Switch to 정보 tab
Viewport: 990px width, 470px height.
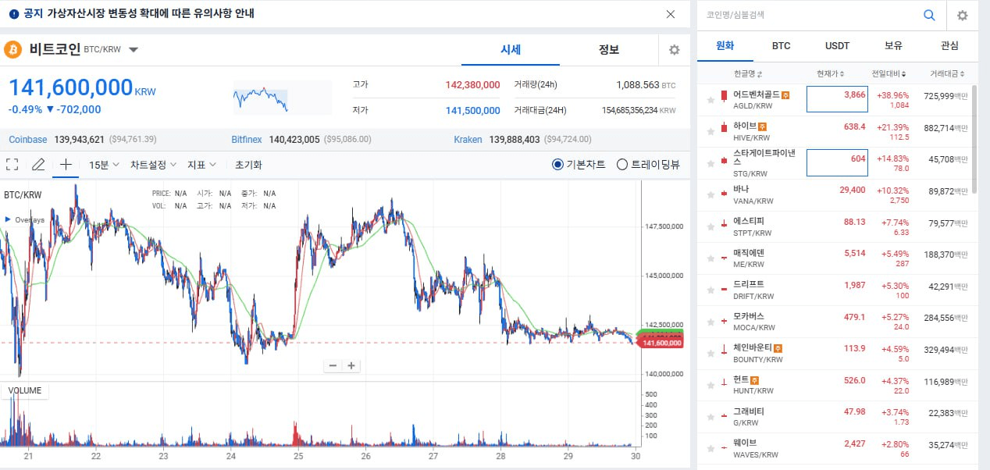[x=609, y=50]
